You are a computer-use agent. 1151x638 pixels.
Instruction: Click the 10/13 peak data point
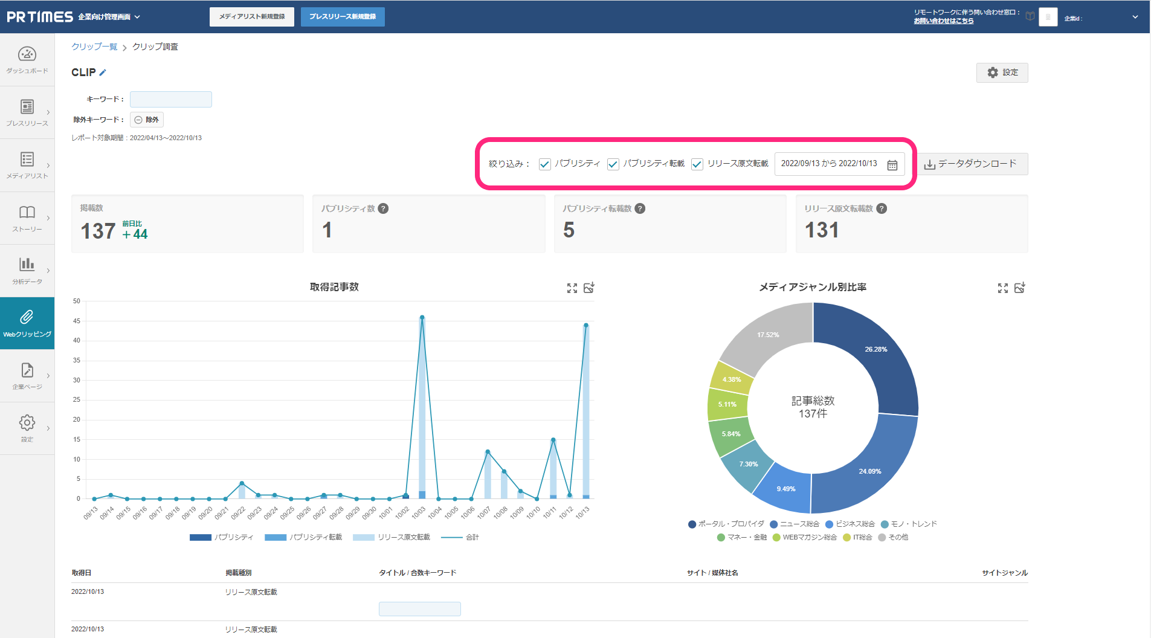click(x=585, y=325)
